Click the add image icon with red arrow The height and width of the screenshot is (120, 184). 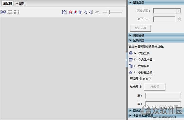pos(75,12)
